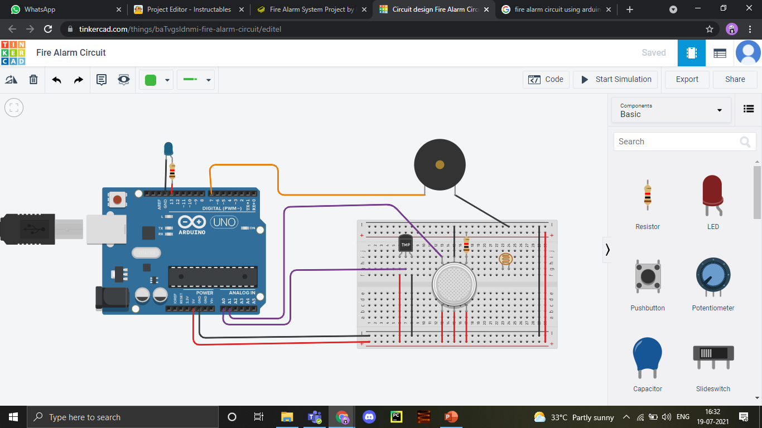Click the Tinkercad logo
This screenshot has width=762, height=428.
13,52
